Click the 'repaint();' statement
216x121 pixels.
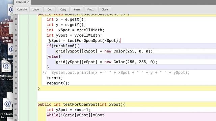(58, 83)
